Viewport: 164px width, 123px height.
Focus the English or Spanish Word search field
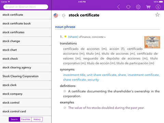(26, 7)
